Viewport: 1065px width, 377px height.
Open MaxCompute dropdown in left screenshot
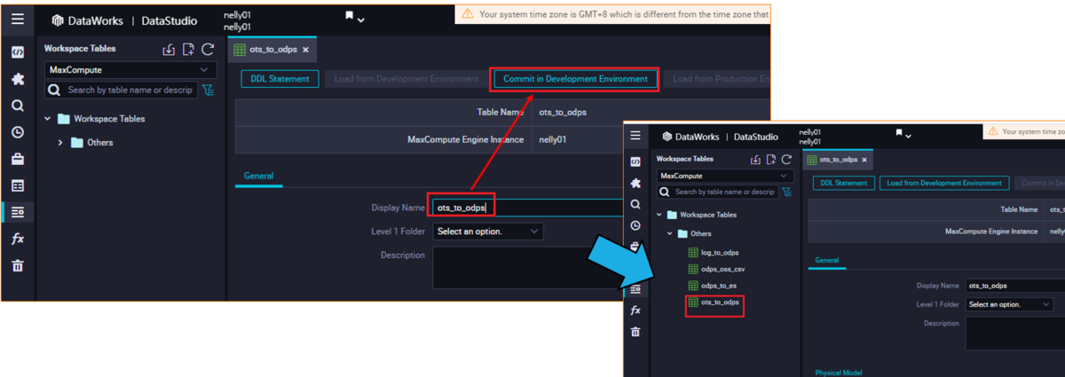(130, 70)
